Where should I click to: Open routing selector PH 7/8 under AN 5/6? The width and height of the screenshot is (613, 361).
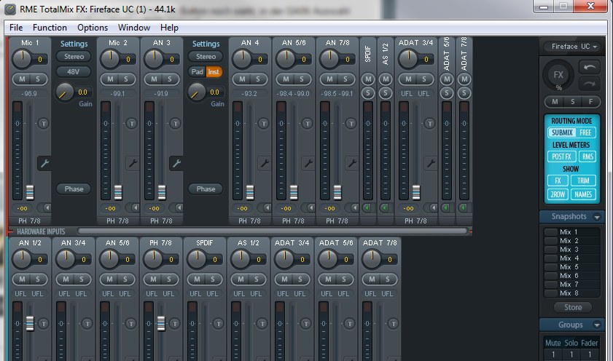click(294, 221)
